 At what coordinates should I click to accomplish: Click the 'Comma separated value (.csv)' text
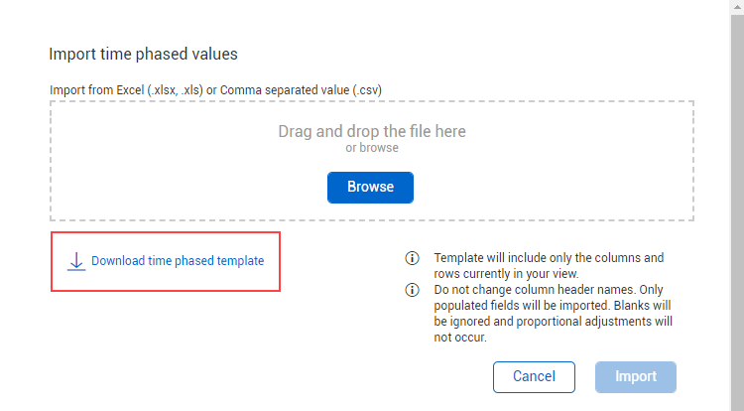coord(301,89)
